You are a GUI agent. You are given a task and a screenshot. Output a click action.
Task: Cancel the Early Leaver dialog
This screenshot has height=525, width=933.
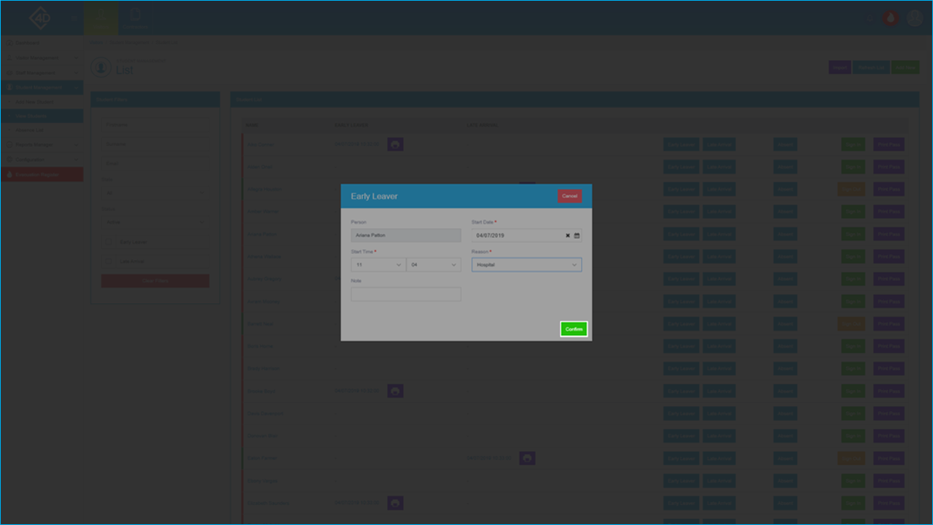pyautogui.click(x=569, y=196)
